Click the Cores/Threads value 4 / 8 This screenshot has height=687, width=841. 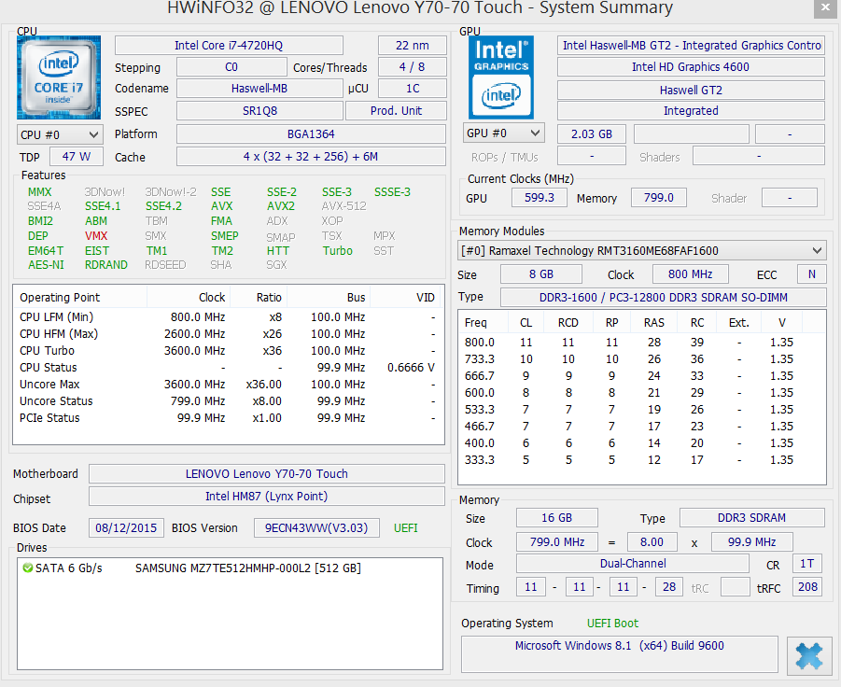point(412,67)
